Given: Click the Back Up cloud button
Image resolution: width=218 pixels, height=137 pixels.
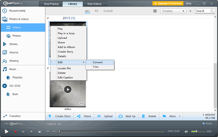Looking at the screenshot, I should pyautogui.click(x=127, y=116).
